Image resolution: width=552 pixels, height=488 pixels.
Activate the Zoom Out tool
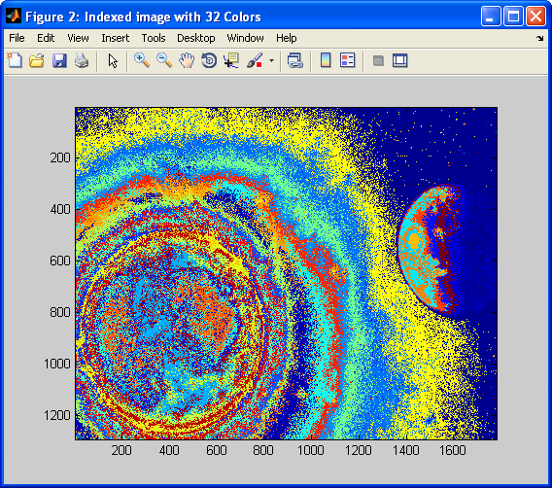[164, 60]
